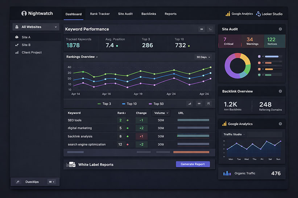Toggle the Top 3 series in legend
The height and width of the screenshot is (198, 298).
[x=104, y=104]
